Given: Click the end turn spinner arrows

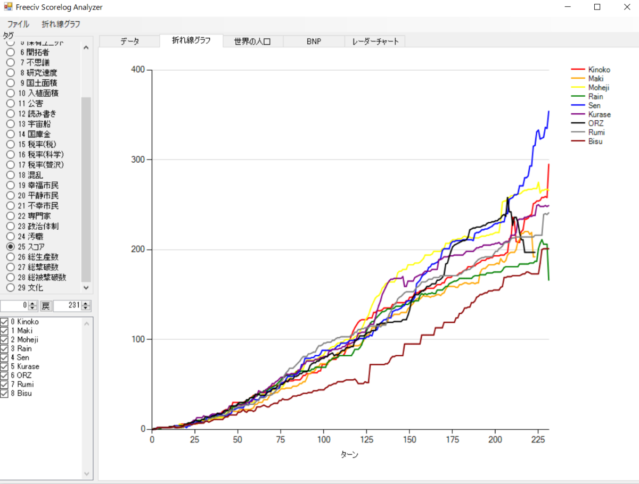Looking at the screenshot, I should pyautogui.click(x=86, y=306).
